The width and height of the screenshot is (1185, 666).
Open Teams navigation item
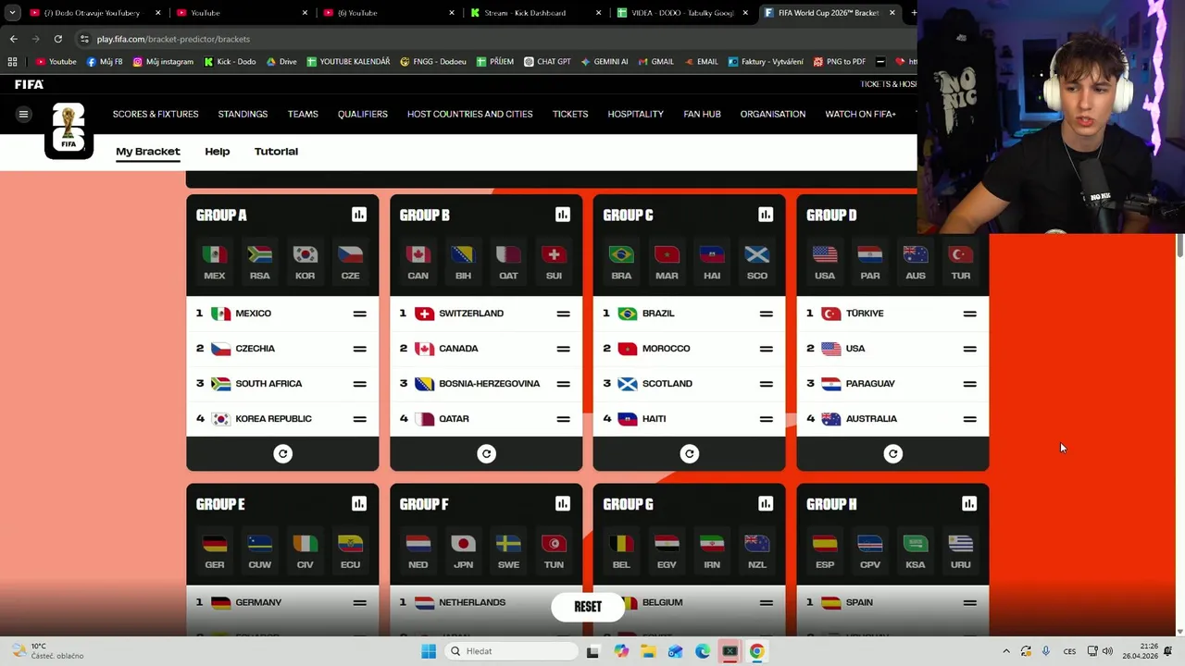[x=303, y=114]
